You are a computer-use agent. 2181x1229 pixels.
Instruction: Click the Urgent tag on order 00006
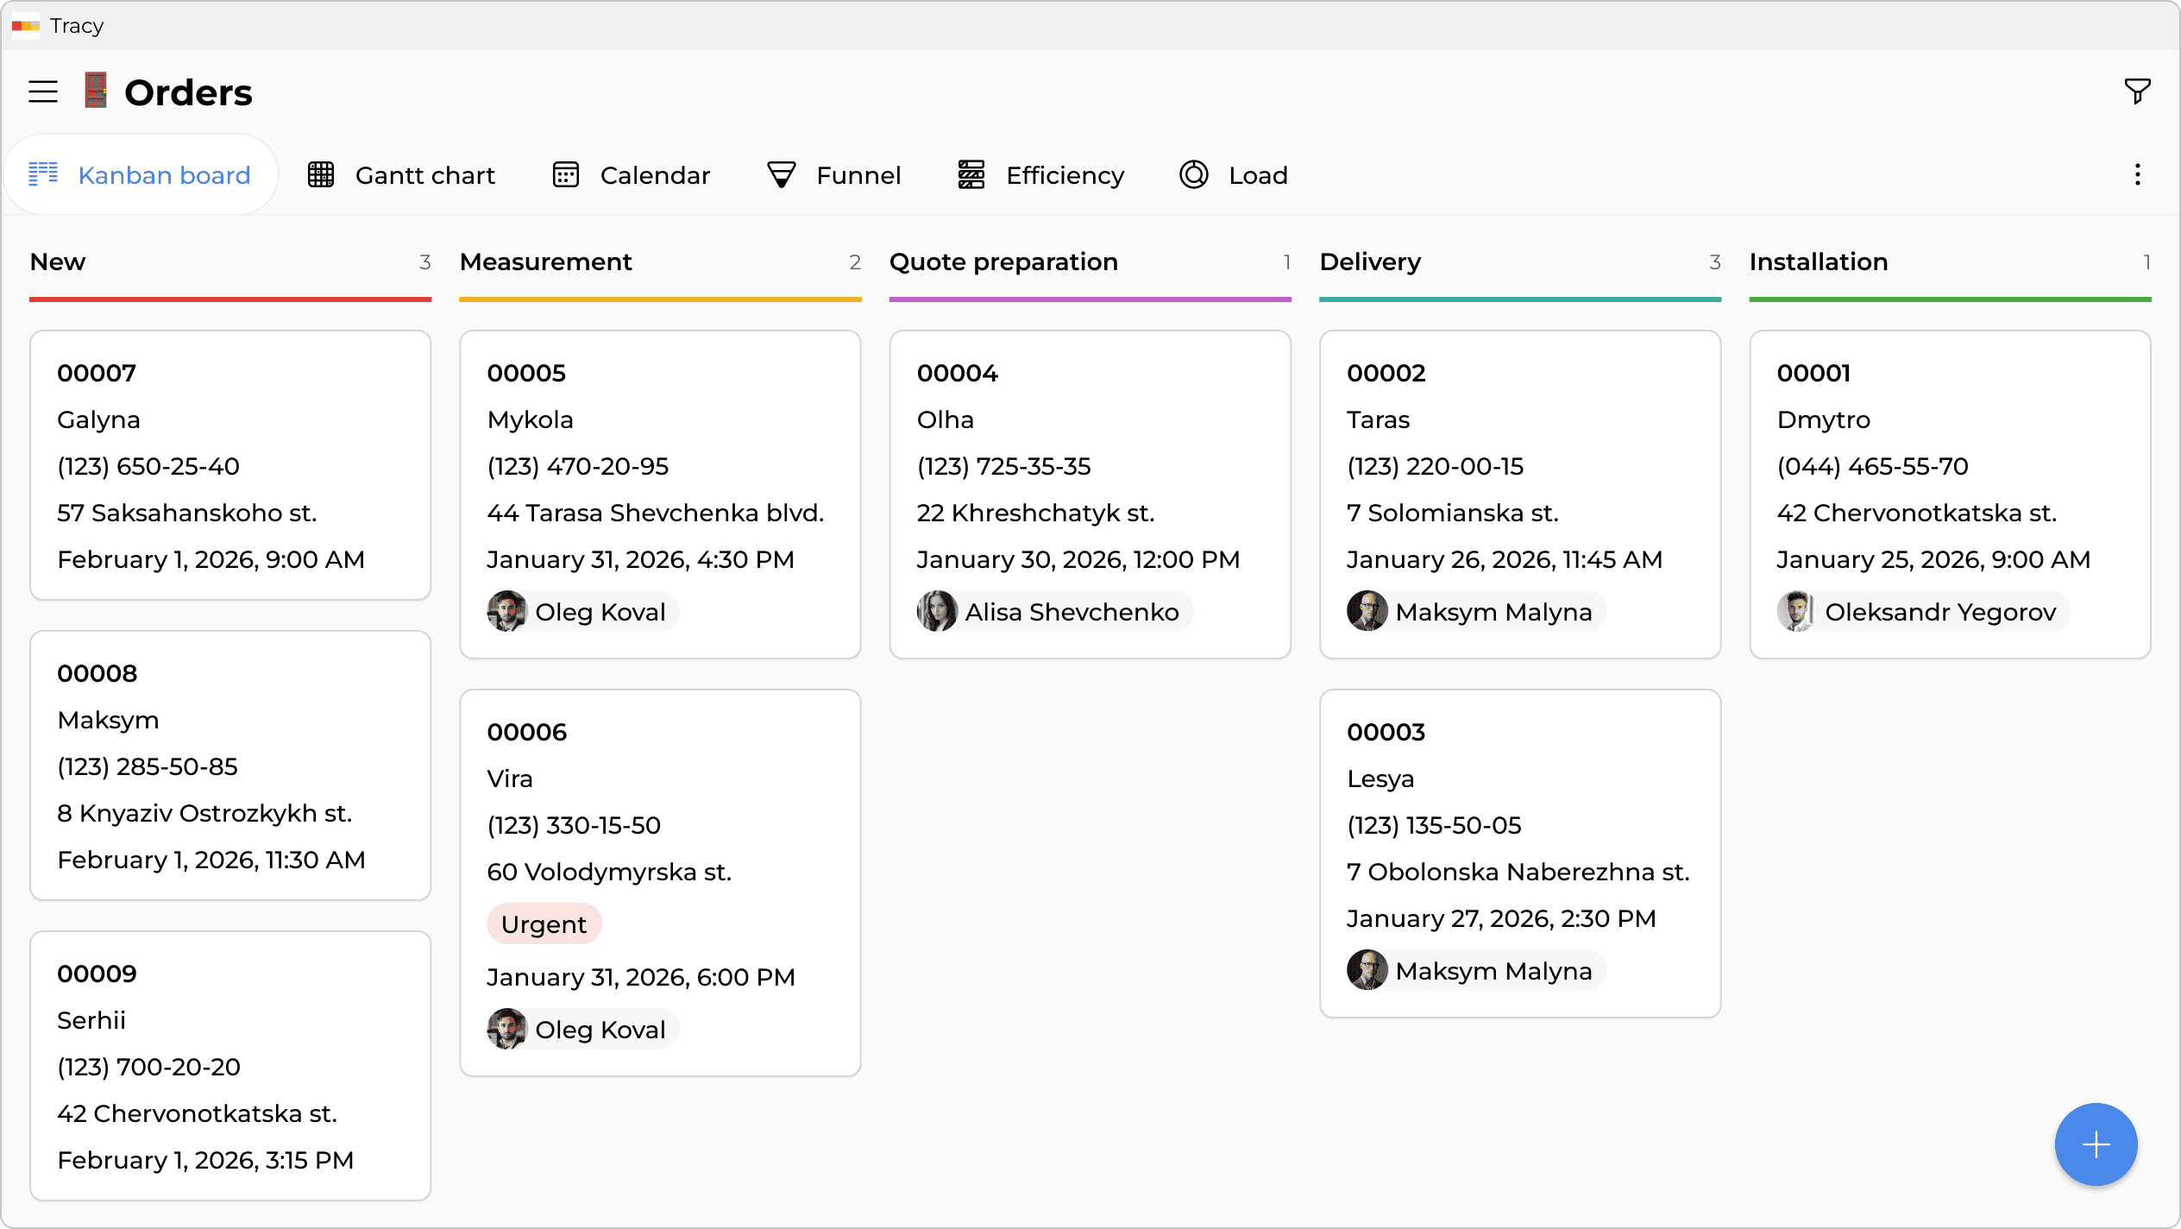tap(544, 924)
